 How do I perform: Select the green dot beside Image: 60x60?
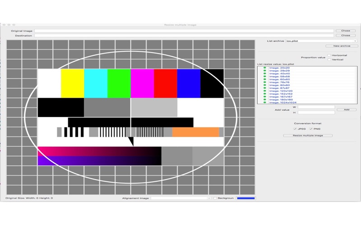pyautogui.click(x=264, y=79)
